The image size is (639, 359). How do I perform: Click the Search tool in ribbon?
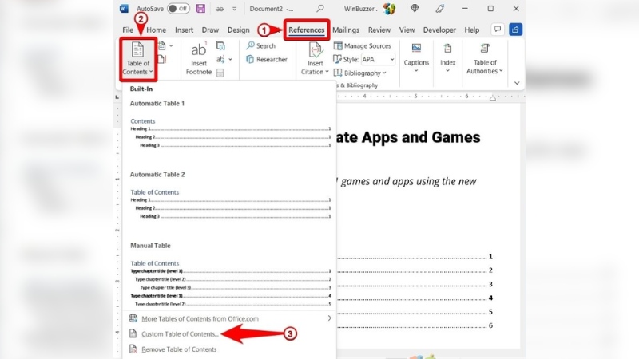point(265,46)
